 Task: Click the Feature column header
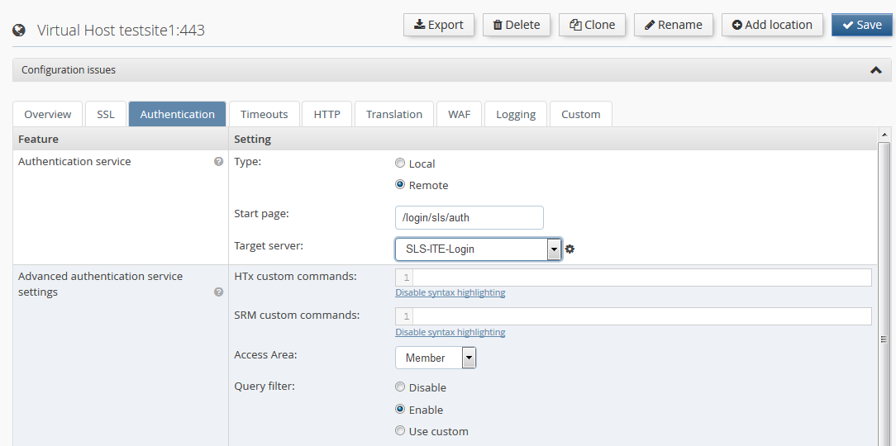click(38, 139)
